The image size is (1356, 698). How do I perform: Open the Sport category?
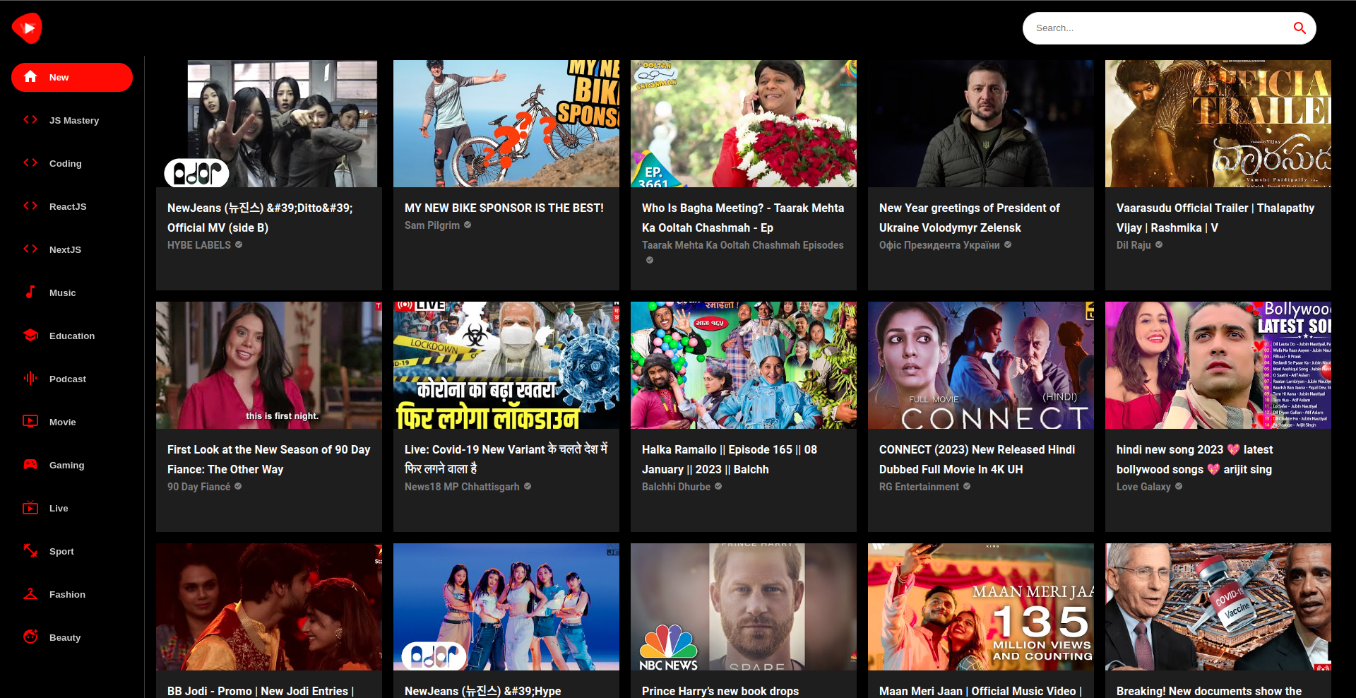(x=72, y=551)
